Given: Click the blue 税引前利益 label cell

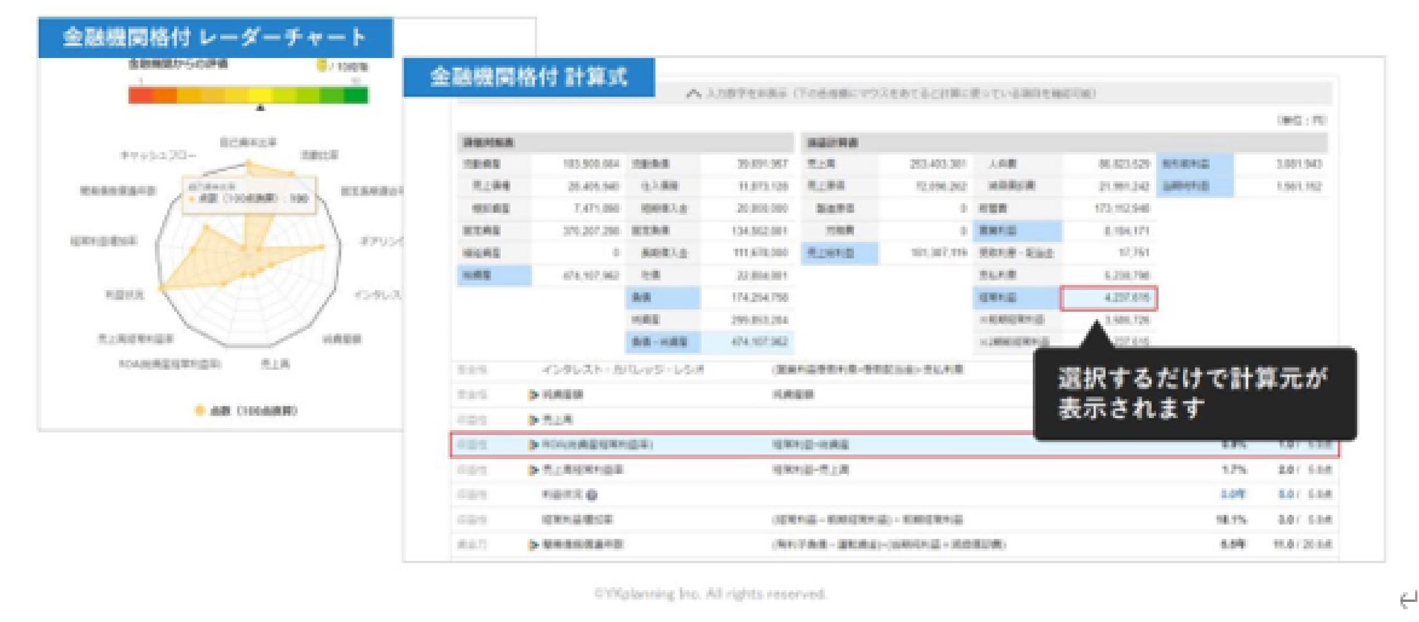Looking at the screenshot, I should pos(1194,164).
